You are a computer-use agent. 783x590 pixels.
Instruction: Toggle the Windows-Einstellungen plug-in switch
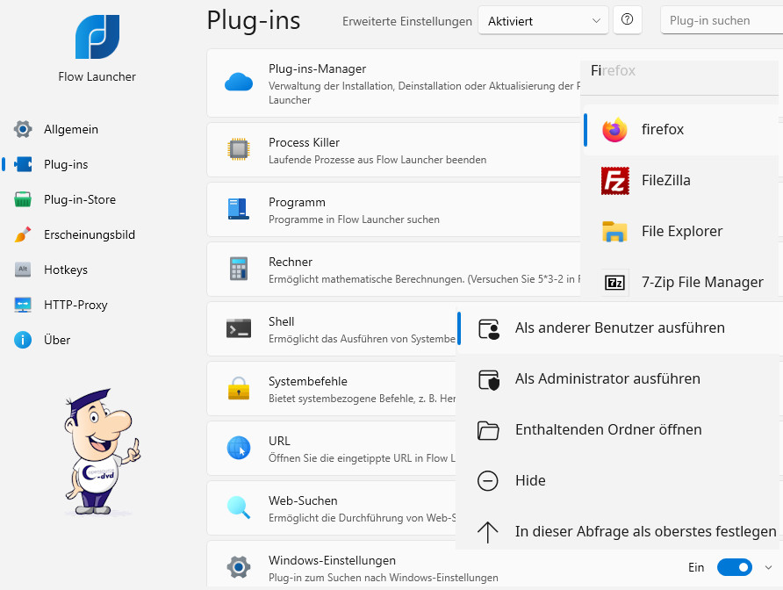point(734,567)
